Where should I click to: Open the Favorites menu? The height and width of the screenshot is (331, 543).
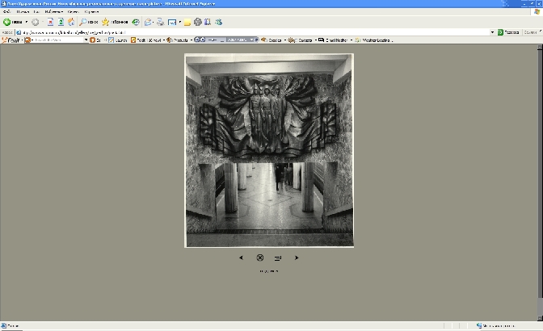[x=53, y=12]
